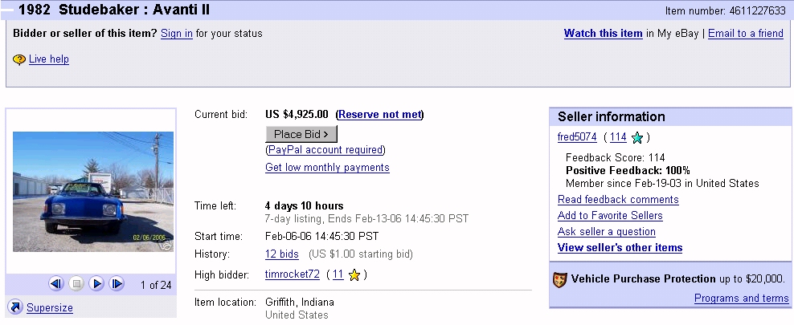Ask seller a question
The image size is (794, 325).
[x=606, y=232]
